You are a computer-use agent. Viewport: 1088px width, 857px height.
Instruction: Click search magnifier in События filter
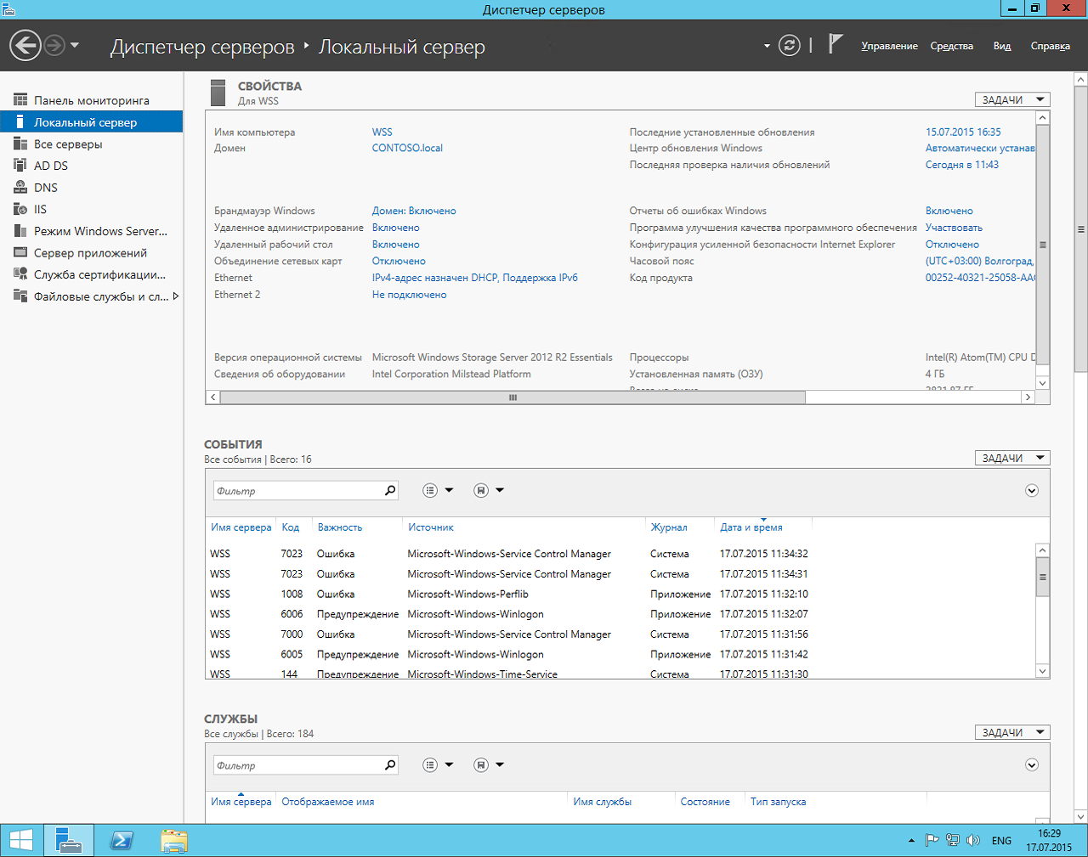pos(390,490)
